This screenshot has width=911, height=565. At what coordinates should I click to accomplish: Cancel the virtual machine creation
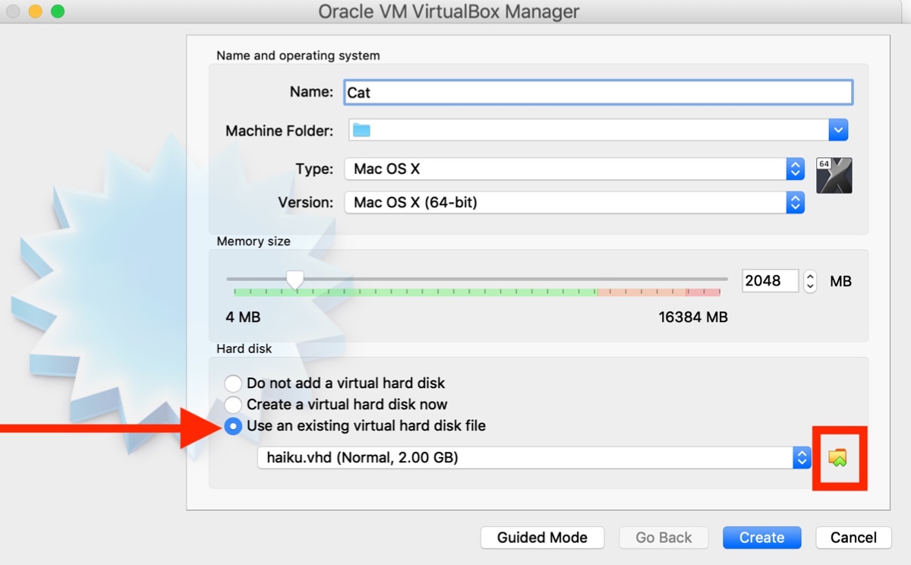(853, 538)
